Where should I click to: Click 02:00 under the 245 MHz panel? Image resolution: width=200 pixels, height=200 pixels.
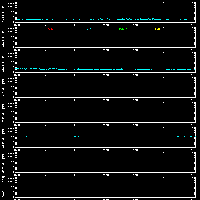click(x=18, y=25)
